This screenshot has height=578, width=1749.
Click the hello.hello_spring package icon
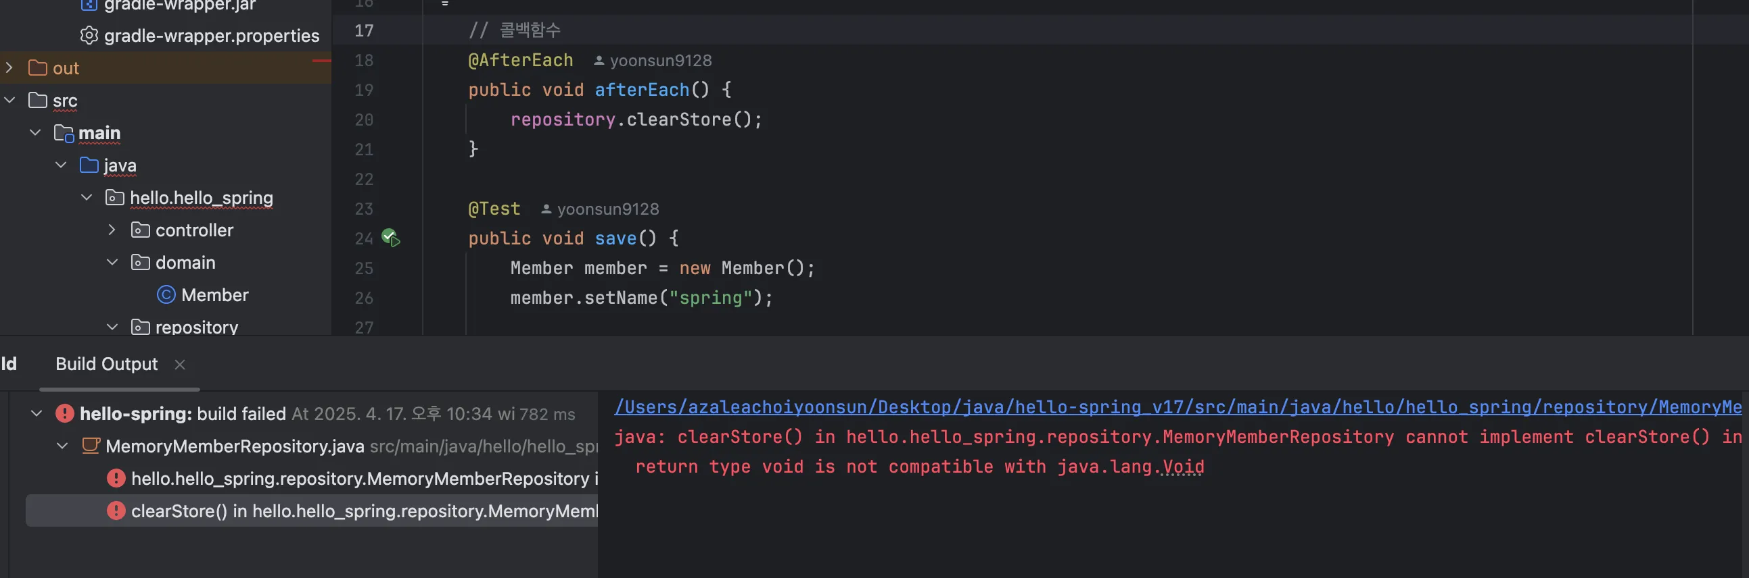click(x=115, y=198)
